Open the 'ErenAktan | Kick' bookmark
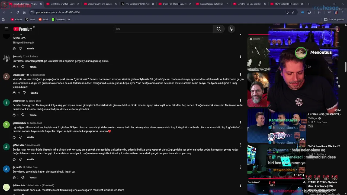 click(61, 19)
